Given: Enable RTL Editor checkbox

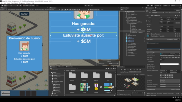Looking at the screenshot, I should click(x=179, y=39).
